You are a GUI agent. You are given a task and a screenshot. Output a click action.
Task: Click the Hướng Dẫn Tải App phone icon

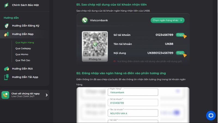click(6, 77)
